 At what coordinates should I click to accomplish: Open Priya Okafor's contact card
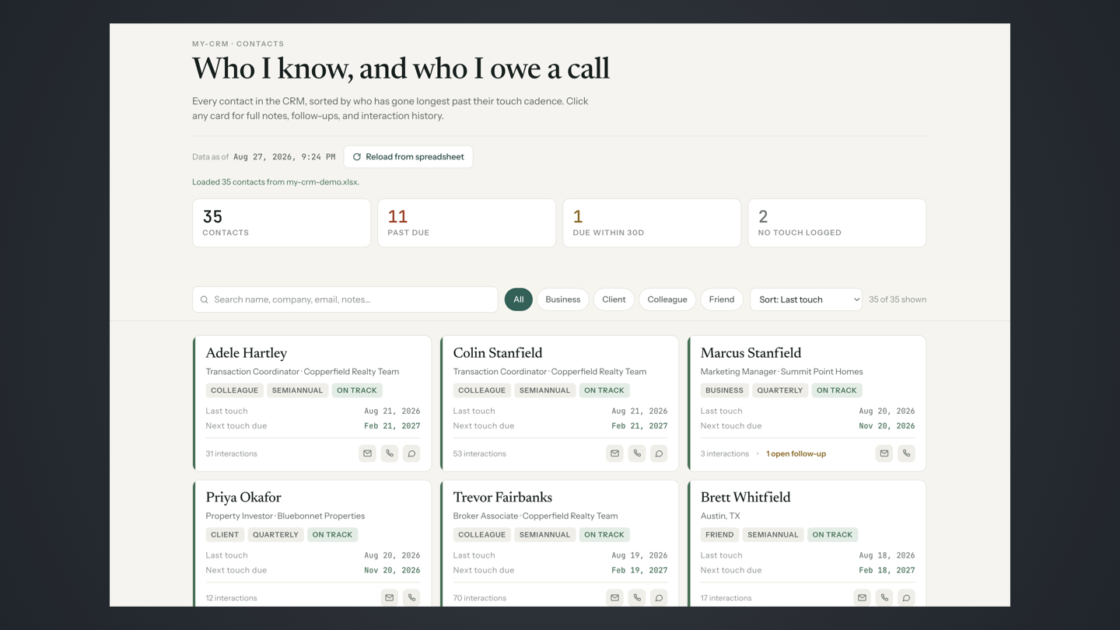pyautogui.click(x=312, y=544)
